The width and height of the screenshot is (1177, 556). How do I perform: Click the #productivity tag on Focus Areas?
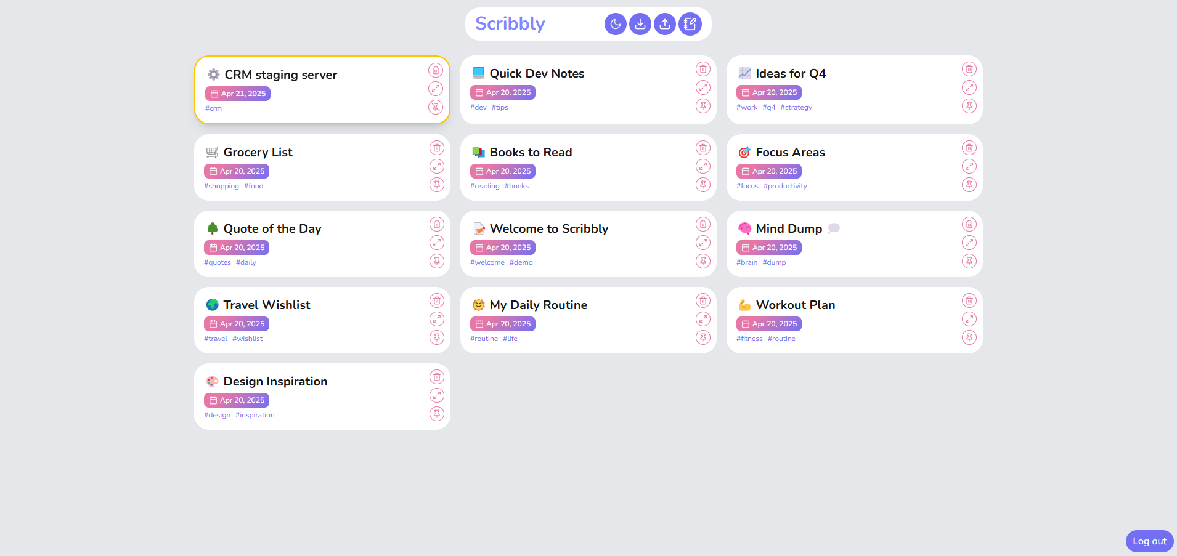pyautogui.click(x=785, y=186)
